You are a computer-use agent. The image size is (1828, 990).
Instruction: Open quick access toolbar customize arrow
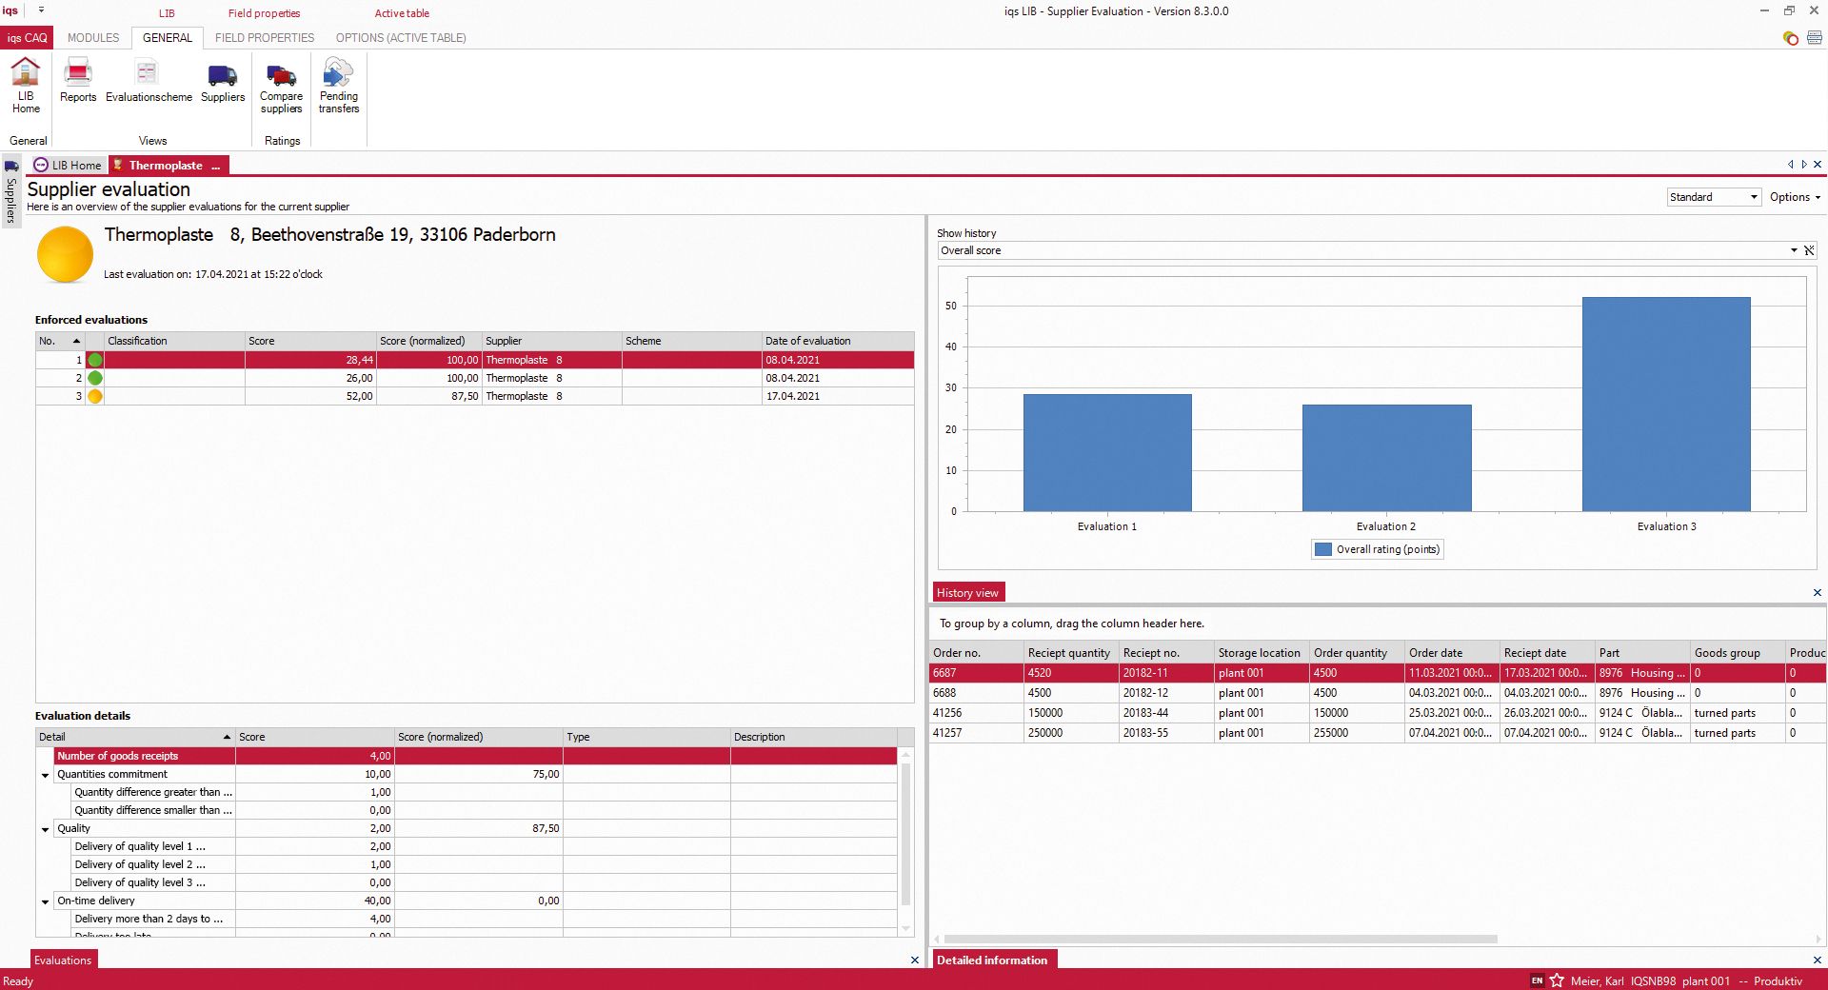[x=41, y=10]
